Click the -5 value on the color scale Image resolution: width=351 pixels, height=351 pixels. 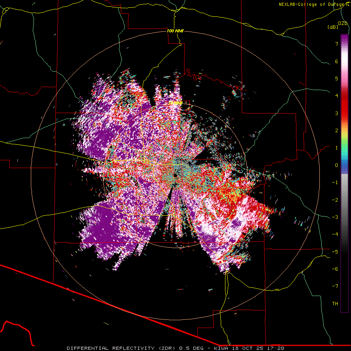[x=335, y=252]
